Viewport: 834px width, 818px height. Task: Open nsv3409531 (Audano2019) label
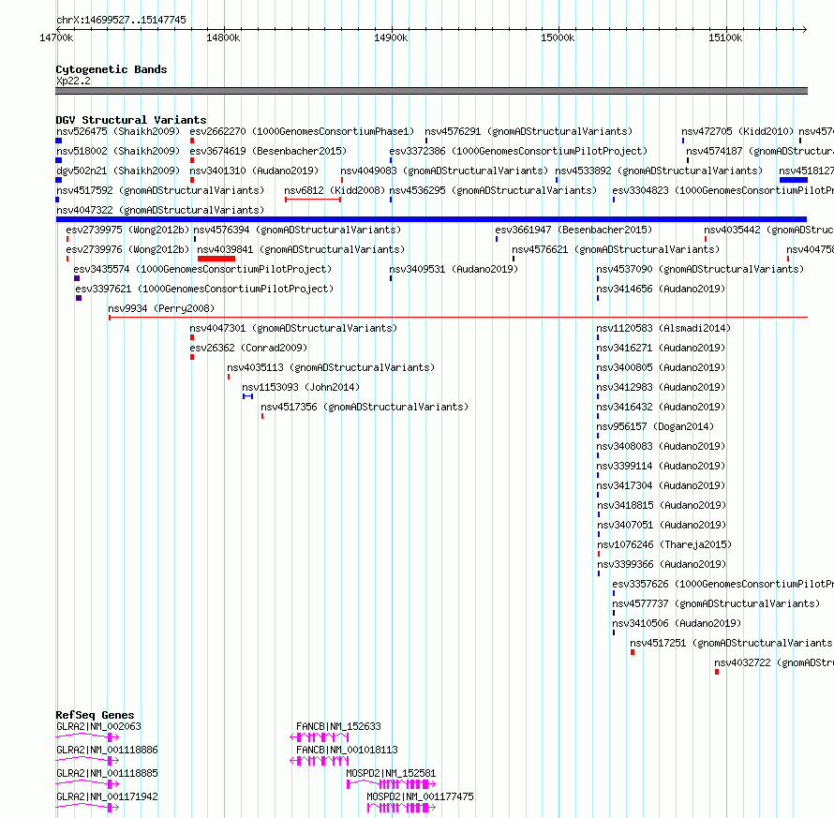[x=454, y=269]
